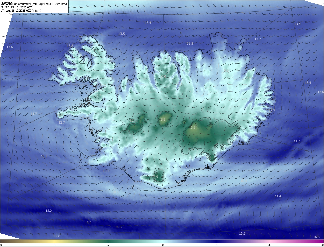Click the 13.2 value northeast of Iceland
The image size is (324, 247).
click(x=258, y=39)
